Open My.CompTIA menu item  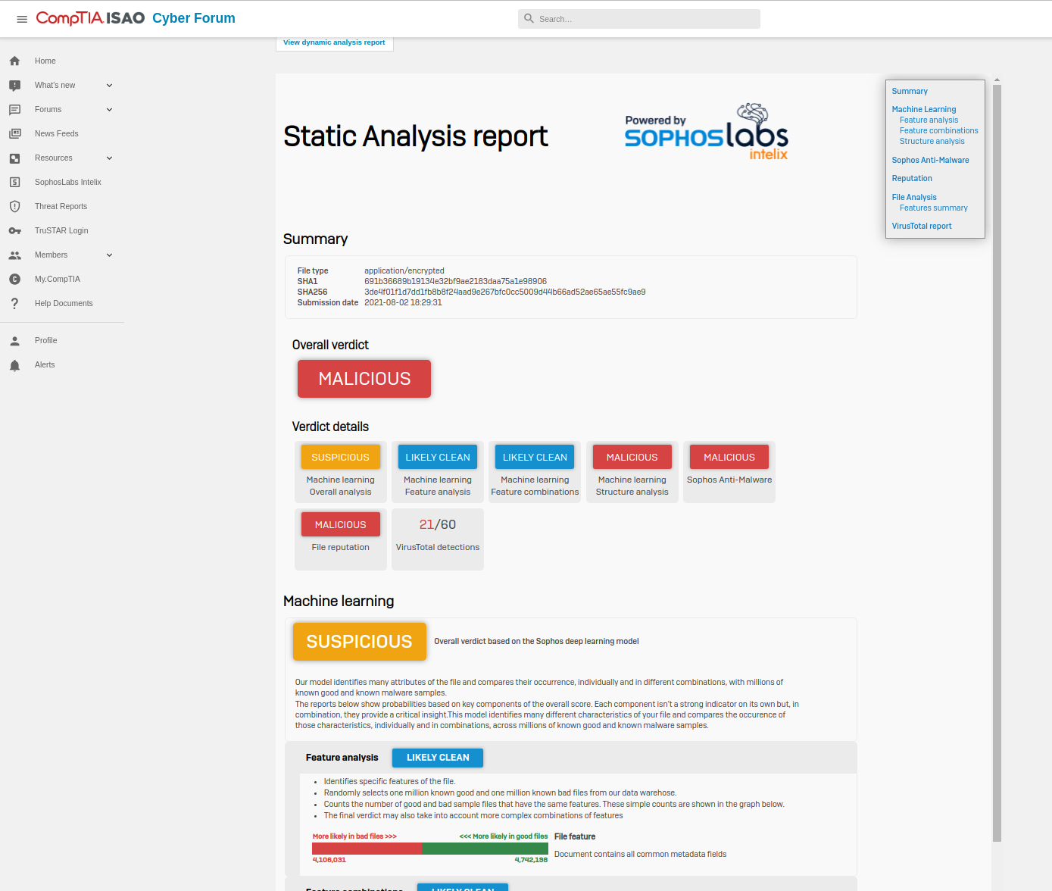coord(58,279)
